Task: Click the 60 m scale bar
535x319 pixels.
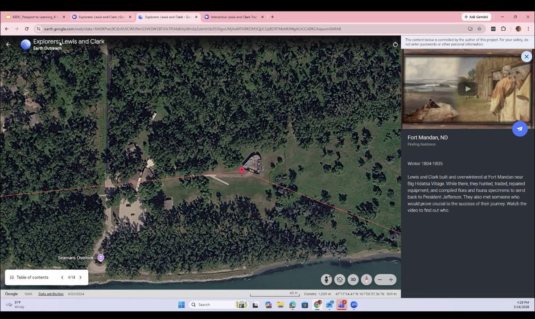Action: click(275, 294)
